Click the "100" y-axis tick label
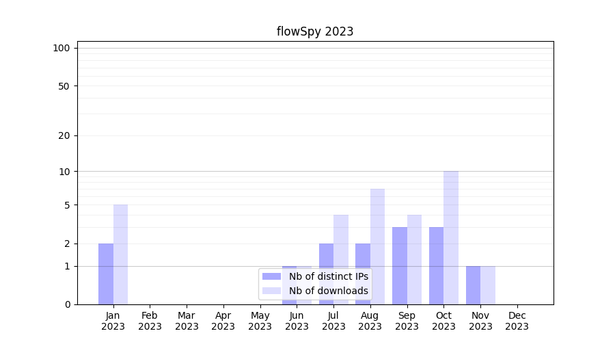This screenshot has width=615, height=342. click(61, 48)
